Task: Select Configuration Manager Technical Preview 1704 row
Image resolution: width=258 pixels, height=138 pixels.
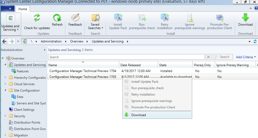Action: (153, 71)
